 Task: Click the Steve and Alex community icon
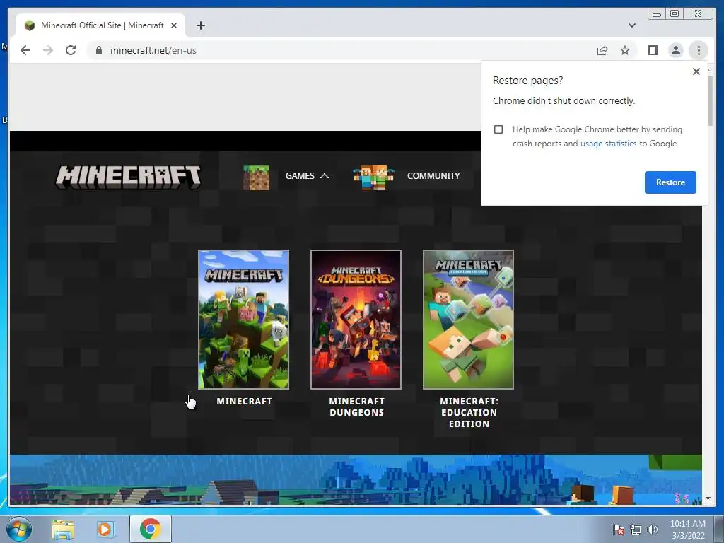coord(373,177)
